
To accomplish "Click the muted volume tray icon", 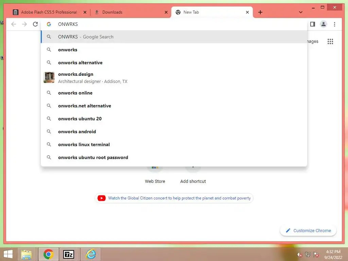I will pos(300,255).
